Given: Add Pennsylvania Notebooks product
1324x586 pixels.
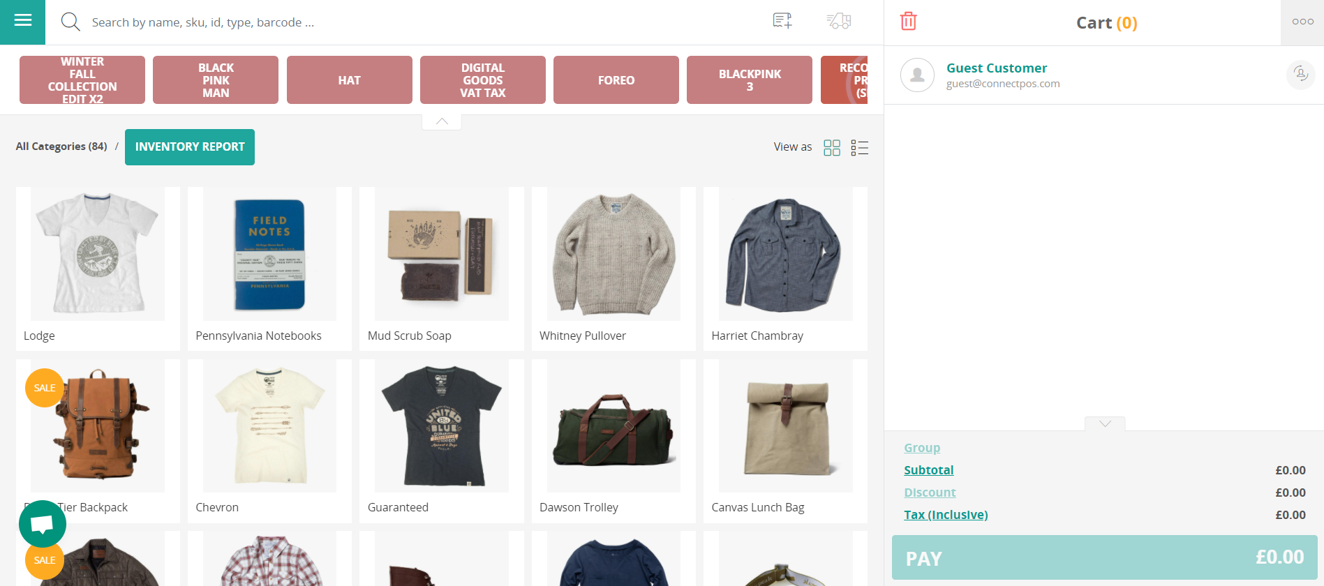Looking at the screenshot, I should point(269,269).
